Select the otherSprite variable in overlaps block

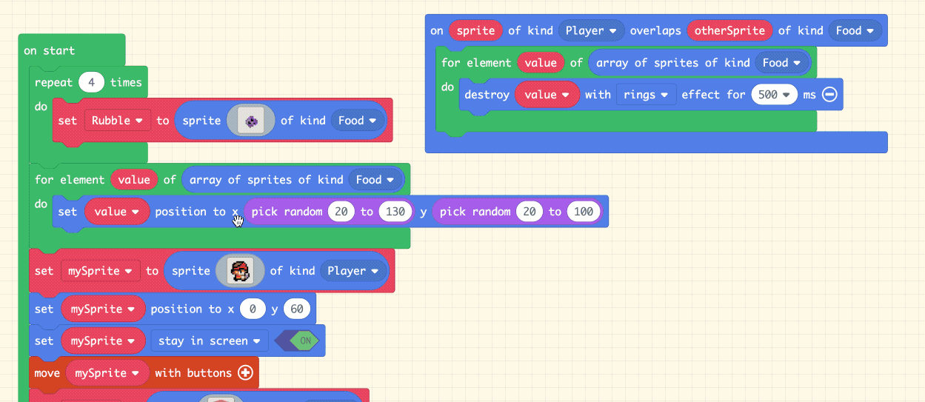(x=730, y=30)
